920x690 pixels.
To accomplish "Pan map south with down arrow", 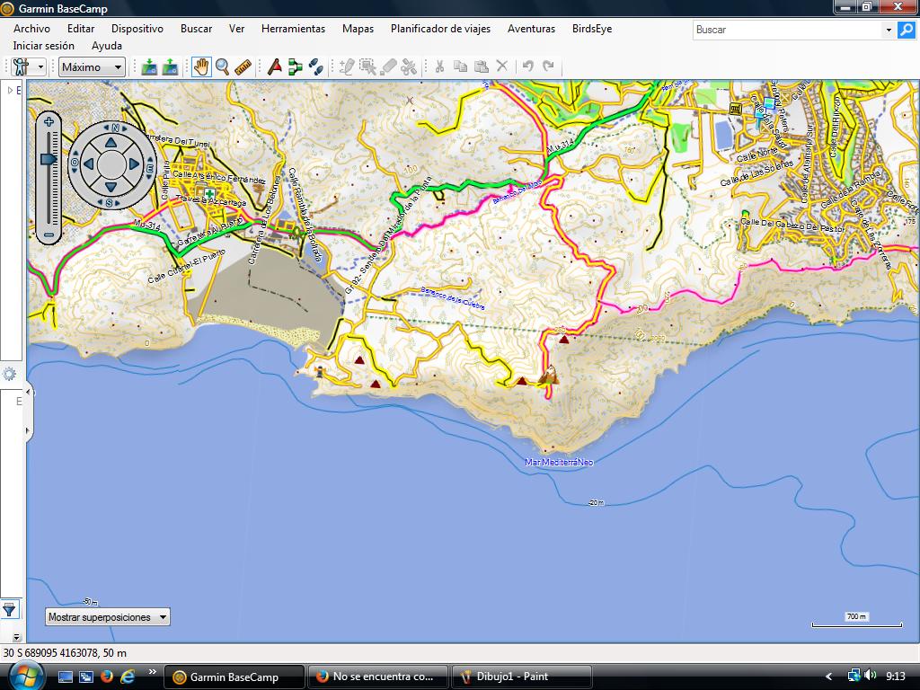I will pos(111,187).
